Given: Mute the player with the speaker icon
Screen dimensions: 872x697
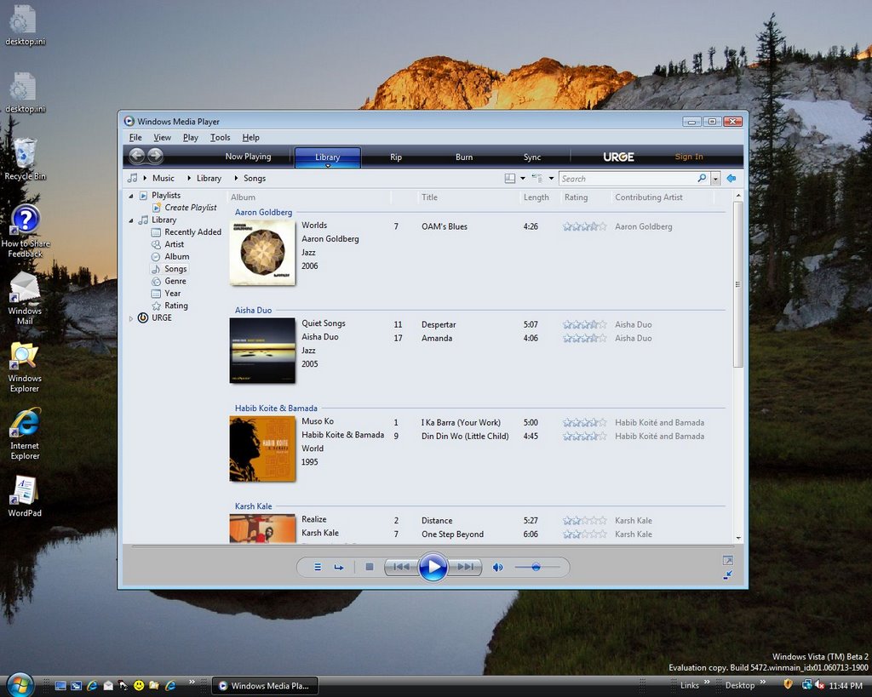Looking at the screenshot, I should pyautogui.click(x=497, y=567).
